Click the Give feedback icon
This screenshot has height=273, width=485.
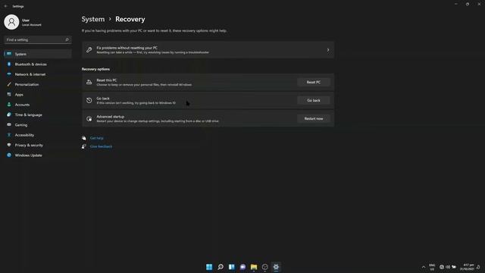pyautogui.click(x=84, y=146)
